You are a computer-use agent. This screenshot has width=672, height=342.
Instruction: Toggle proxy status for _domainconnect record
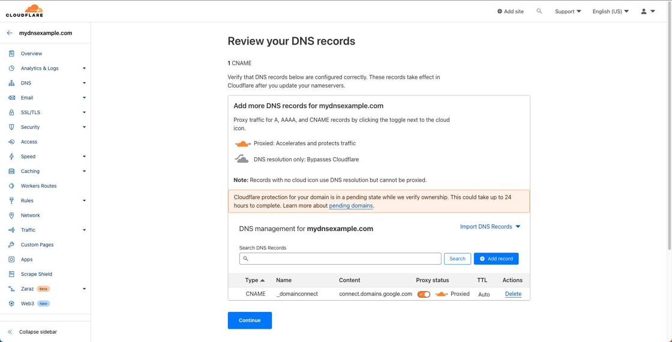click(x=424, y=294)
